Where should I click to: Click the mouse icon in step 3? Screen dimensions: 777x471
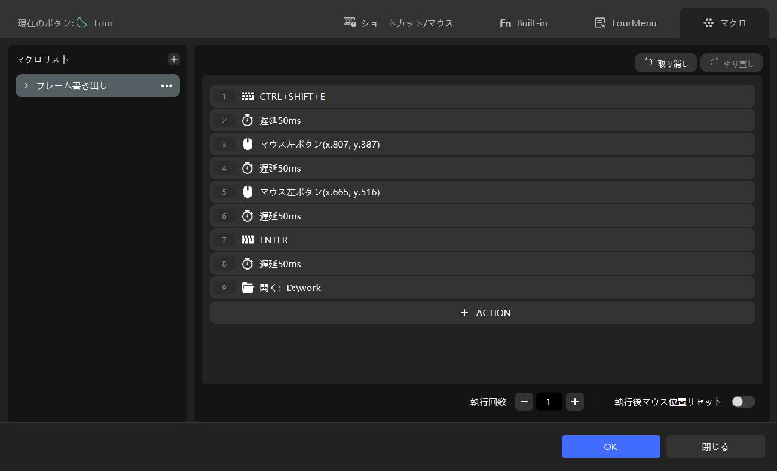(247, 144)
